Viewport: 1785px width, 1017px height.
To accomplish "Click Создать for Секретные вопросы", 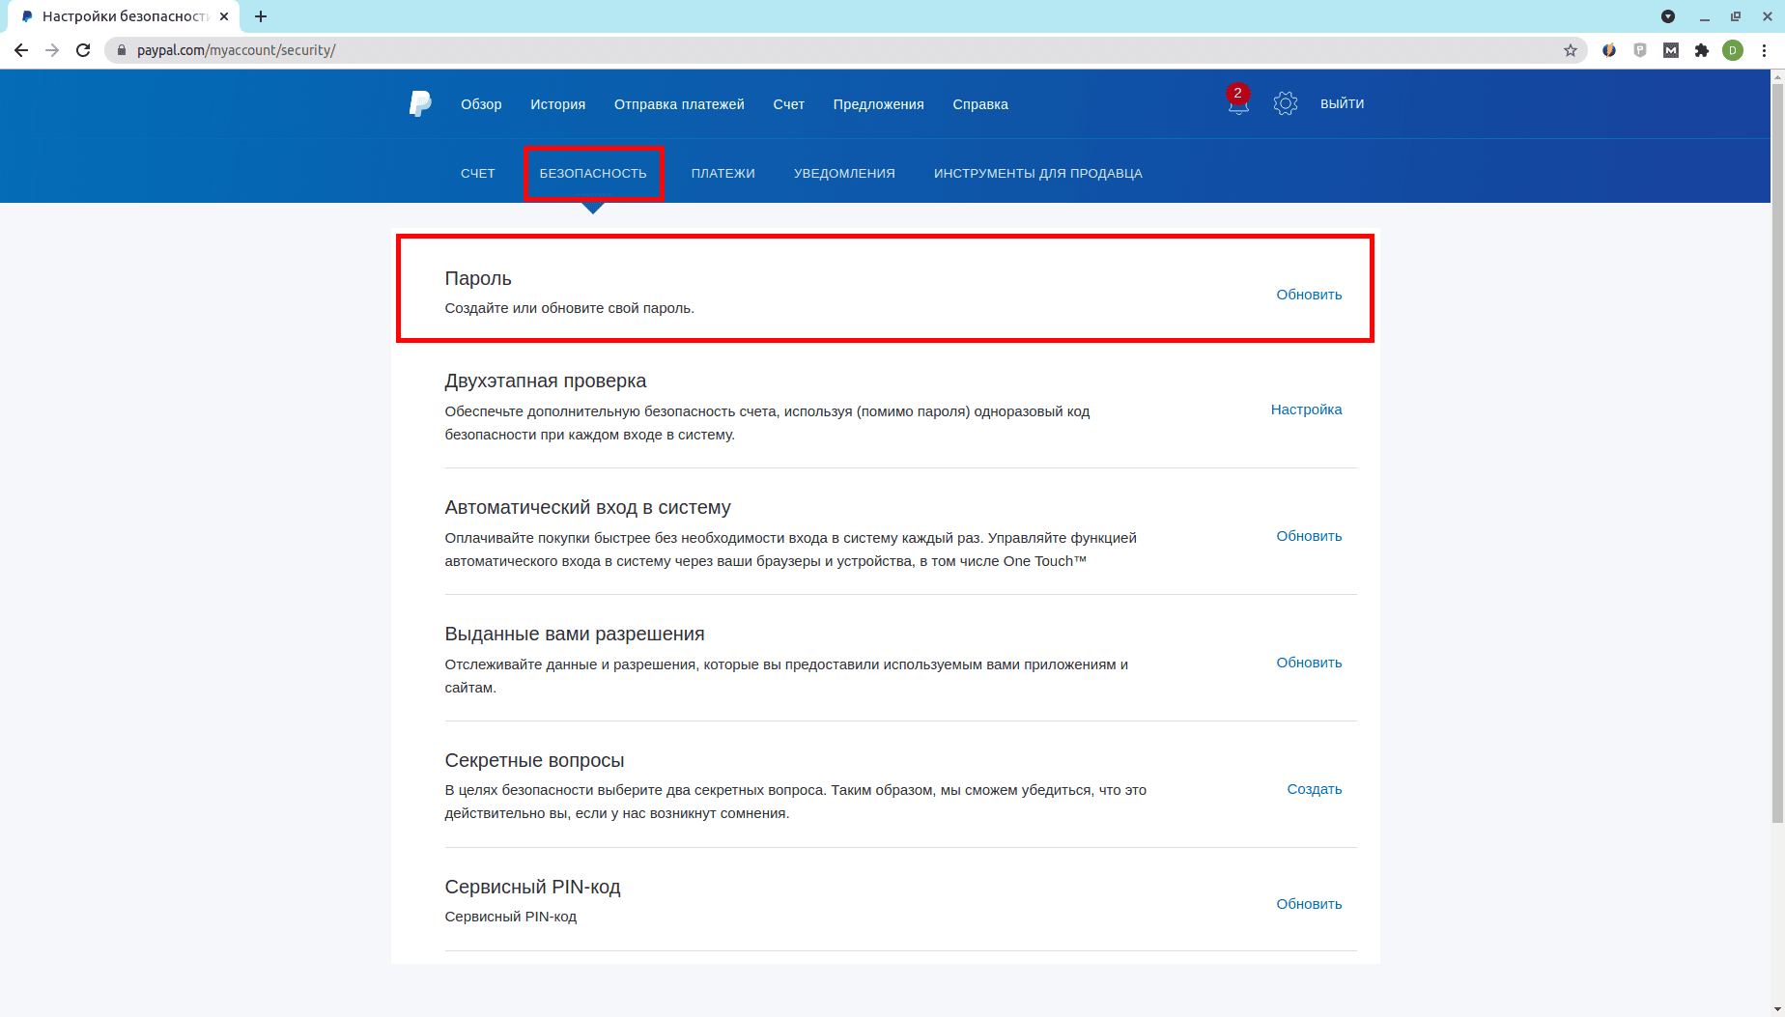I will coord(1314,789).
